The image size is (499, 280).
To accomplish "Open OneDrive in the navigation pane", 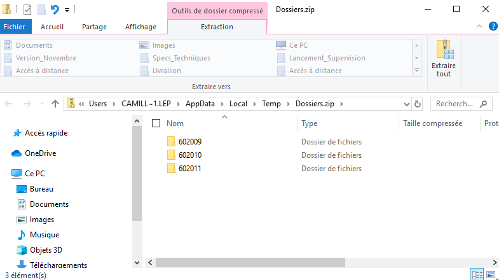I will click(x=40, y=153).
